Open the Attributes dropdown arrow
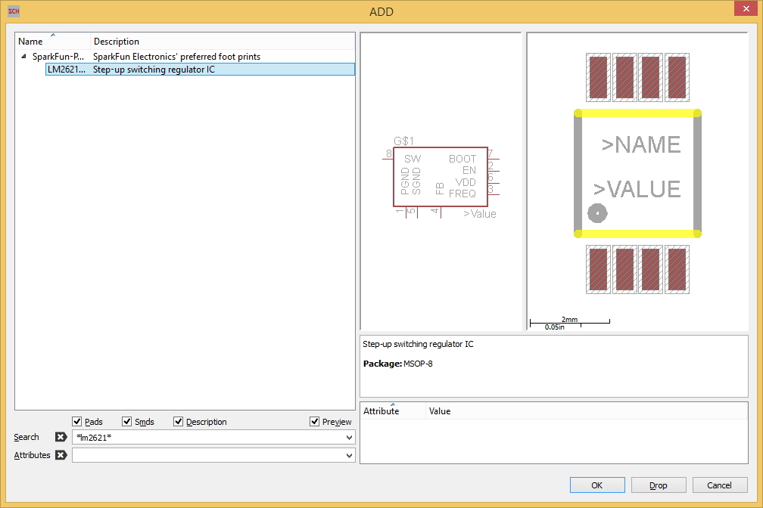The height and width of the screenshot is (508, 763). click(x=349, y=456)
